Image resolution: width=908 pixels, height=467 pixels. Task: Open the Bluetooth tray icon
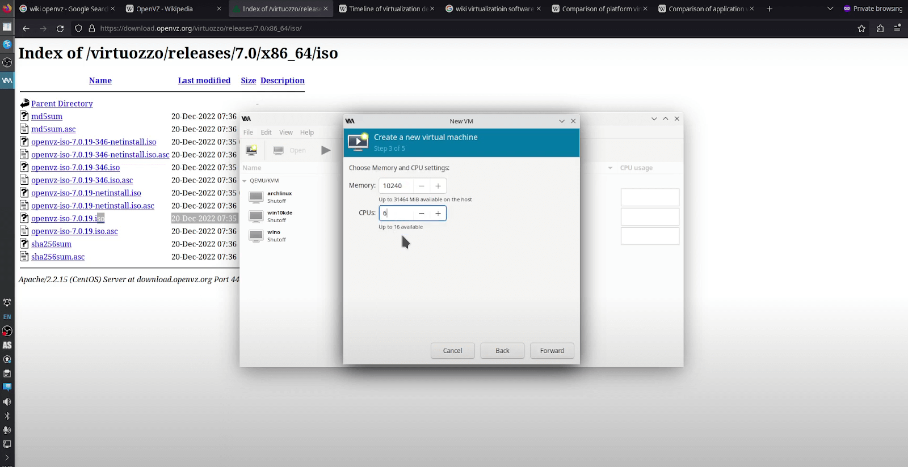7,416
